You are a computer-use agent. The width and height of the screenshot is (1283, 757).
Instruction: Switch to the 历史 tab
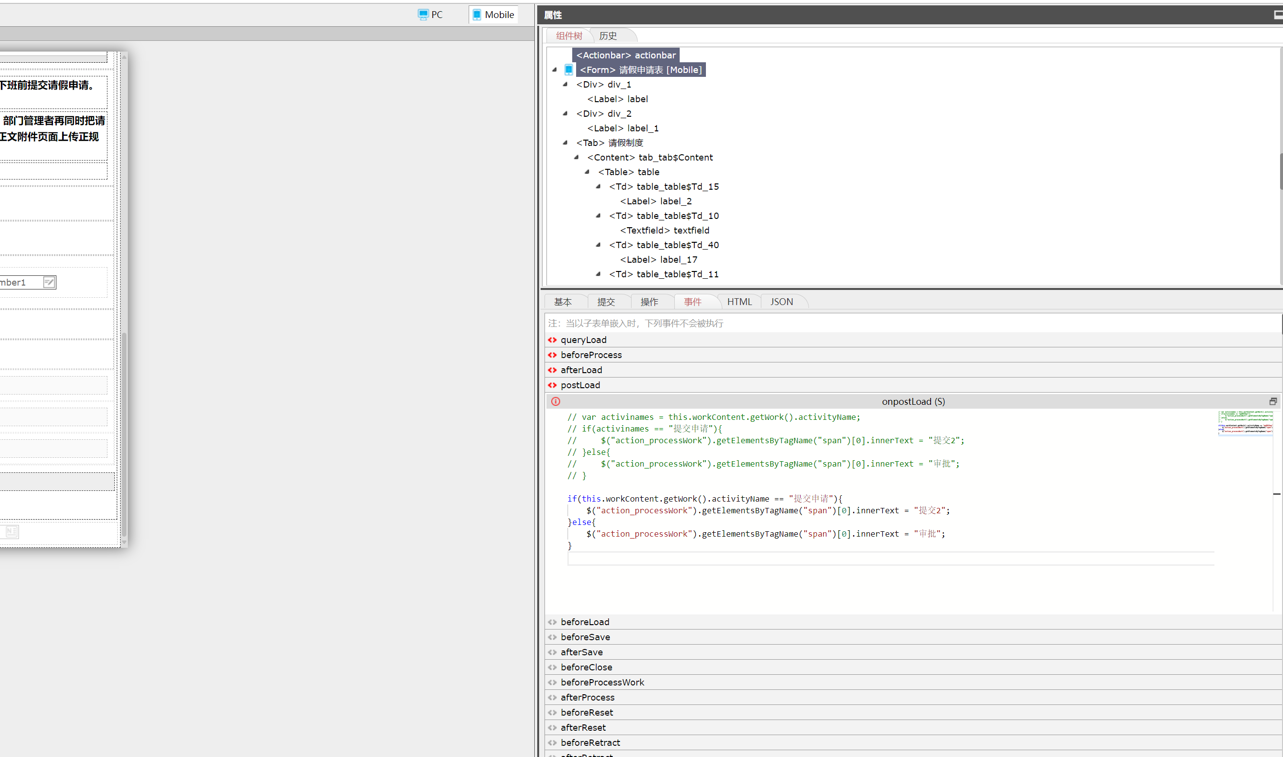click(608, 36)
